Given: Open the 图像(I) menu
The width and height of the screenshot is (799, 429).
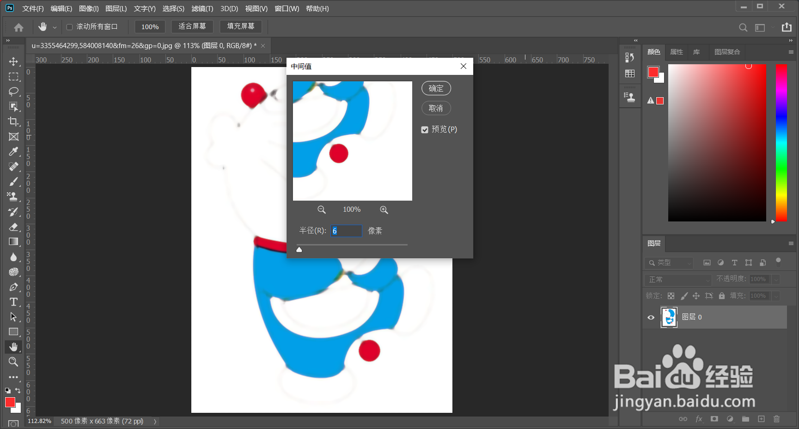Looking at the screenshot, I should pyautogui.click(x=89, y=9).
